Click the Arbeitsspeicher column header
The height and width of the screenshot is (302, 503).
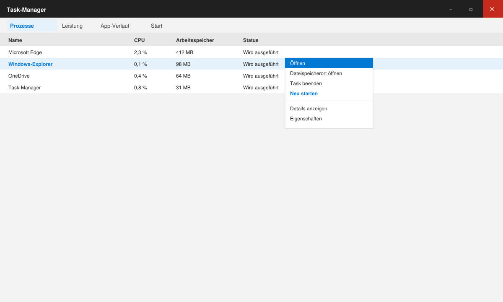click(195, 40)
